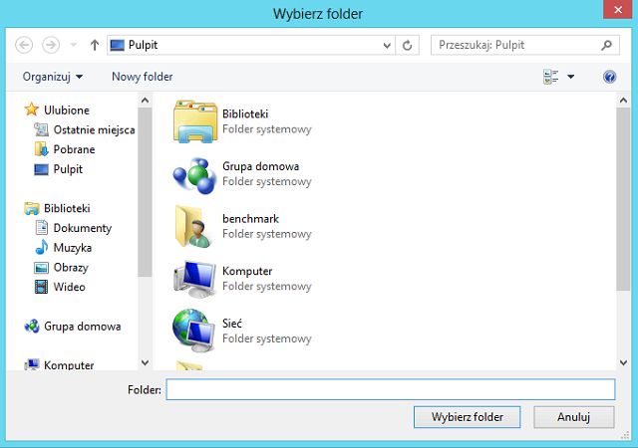Select the large Biblioteki folder icon
Viewport: 638px width, 448px height.
tap(195, 121)
